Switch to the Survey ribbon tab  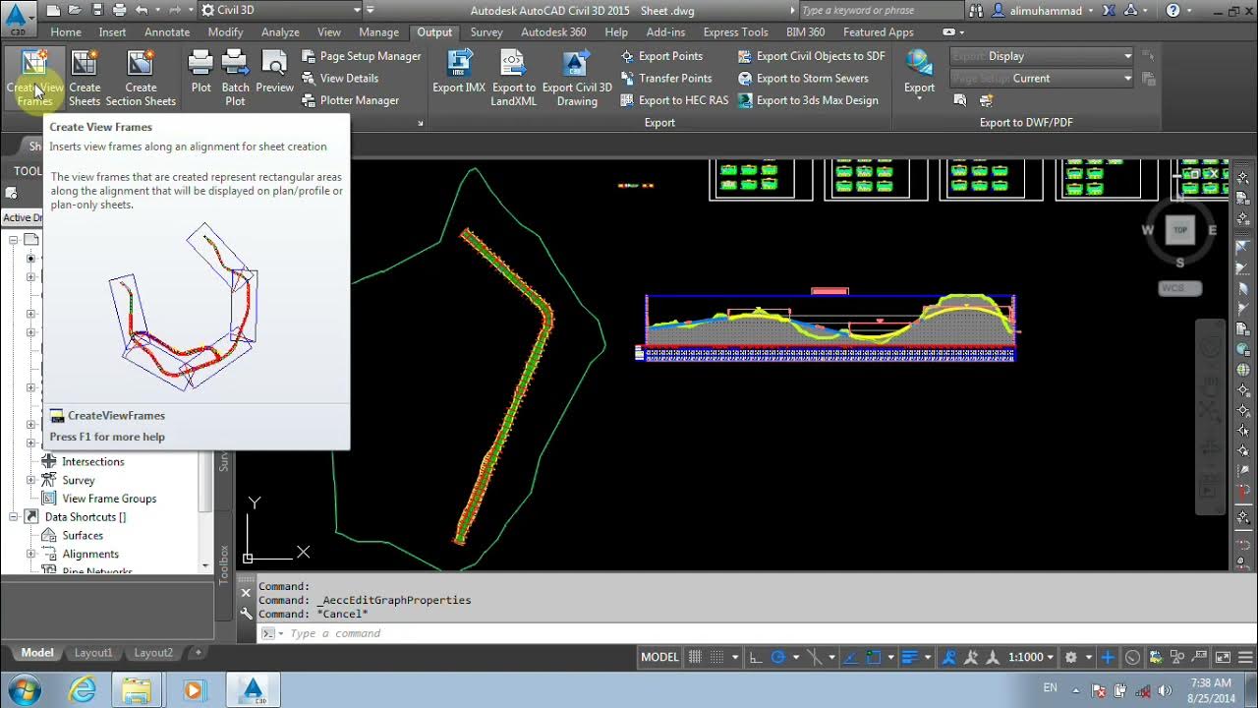(486, 32)
